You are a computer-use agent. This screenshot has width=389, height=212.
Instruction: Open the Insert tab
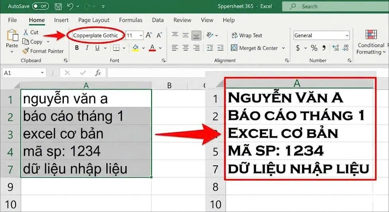(61, 20)
